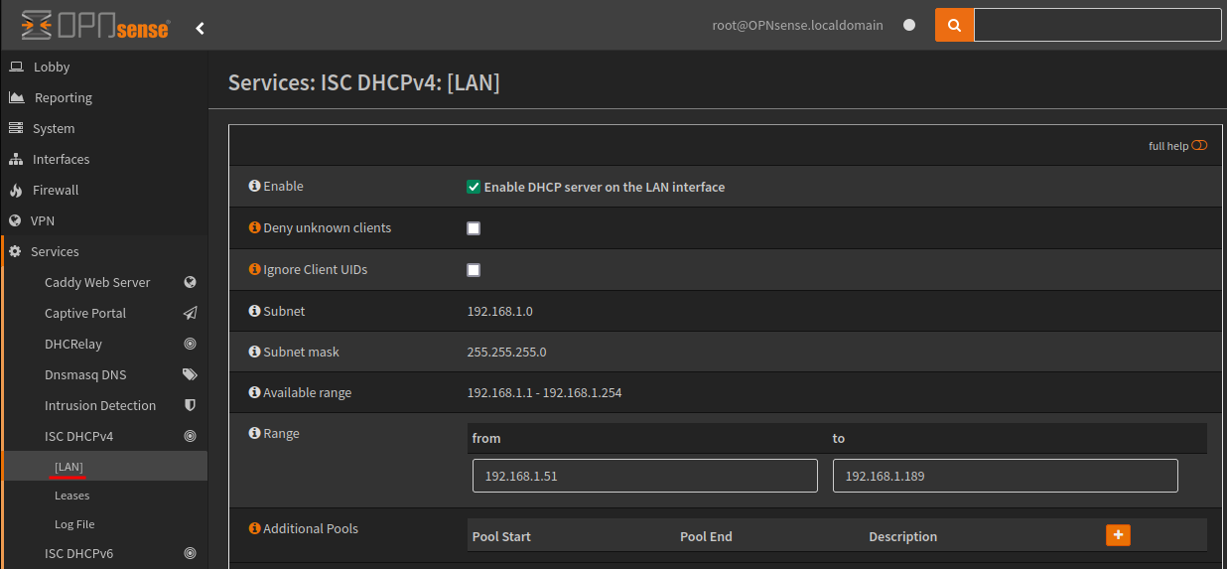This screenshot has height=569, width=1227.
Task: Click the info icon next to Additional Pools
Action: pos(254,528)
